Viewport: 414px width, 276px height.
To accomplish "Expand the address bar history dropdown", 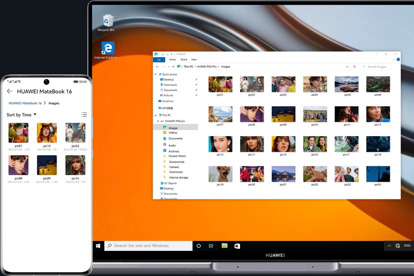I will (x=347, y=67).
